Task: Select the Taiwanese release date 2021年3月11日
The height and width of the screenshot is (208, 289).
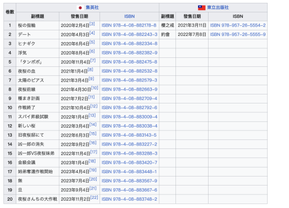Action: 192,25
